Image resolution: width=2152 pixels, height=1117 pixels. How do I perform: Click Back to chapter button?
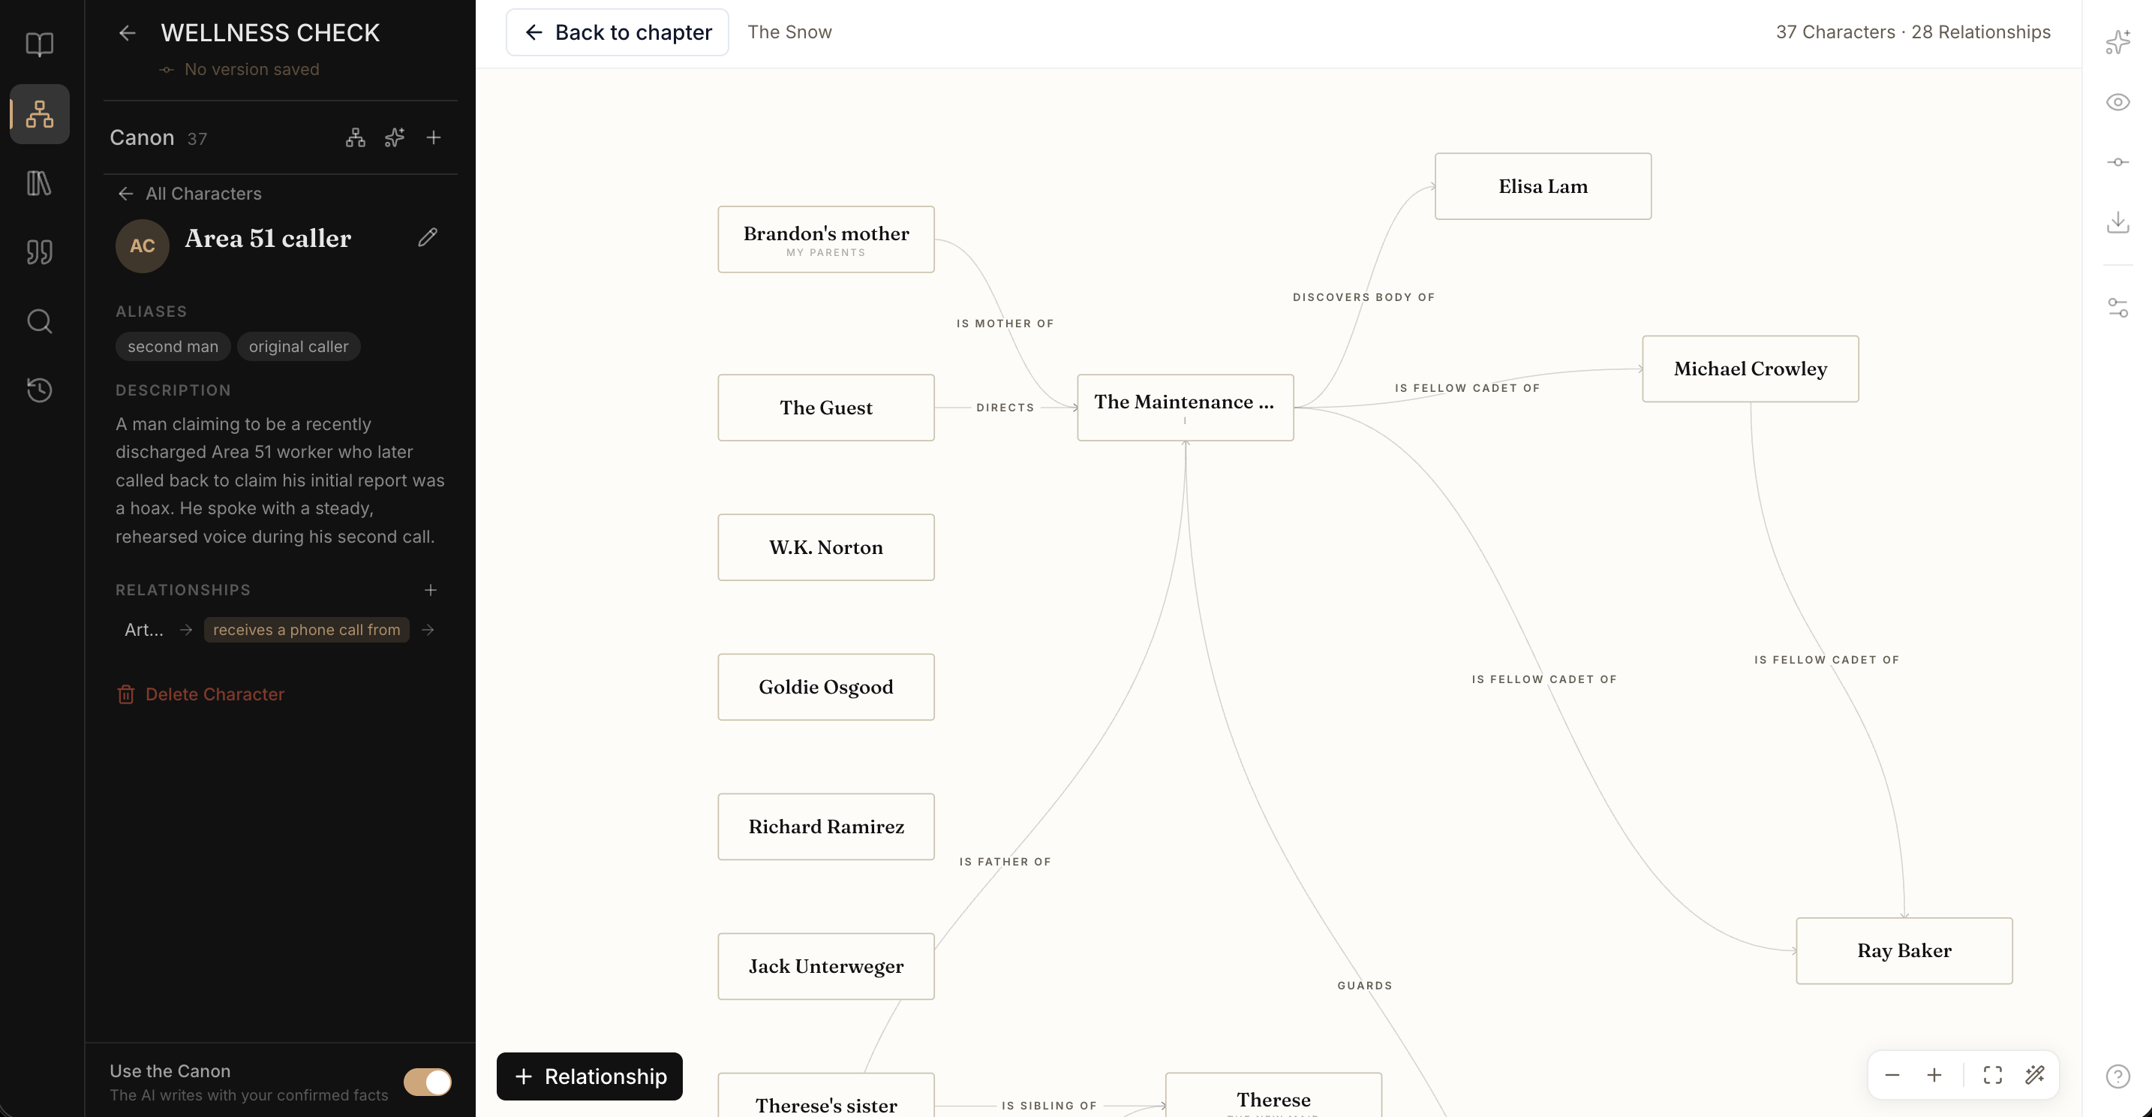618,32
